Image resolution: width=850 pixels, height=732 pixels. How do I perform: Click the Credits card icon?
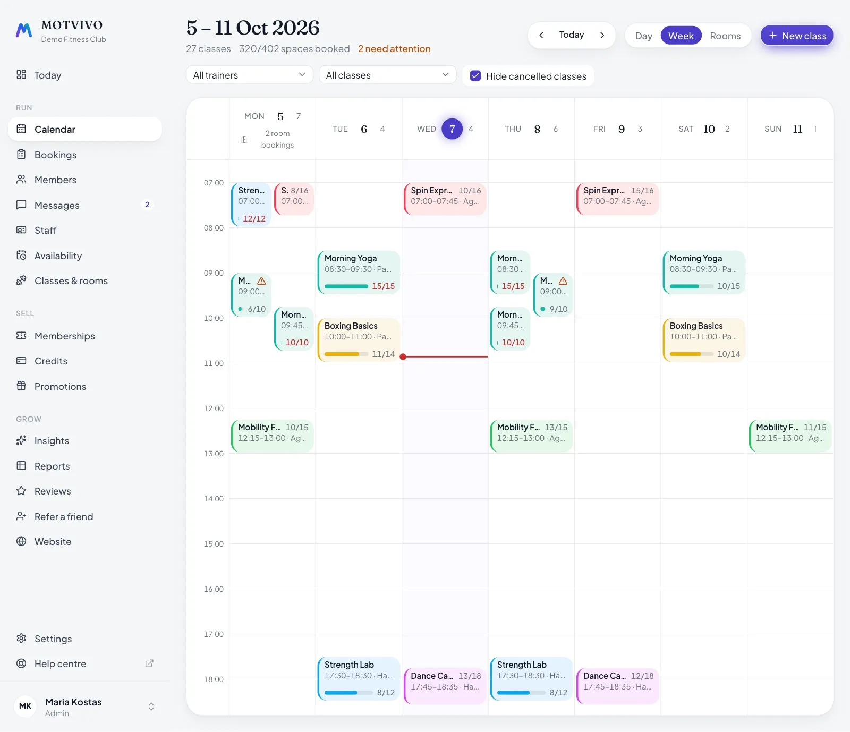[21, 361]
